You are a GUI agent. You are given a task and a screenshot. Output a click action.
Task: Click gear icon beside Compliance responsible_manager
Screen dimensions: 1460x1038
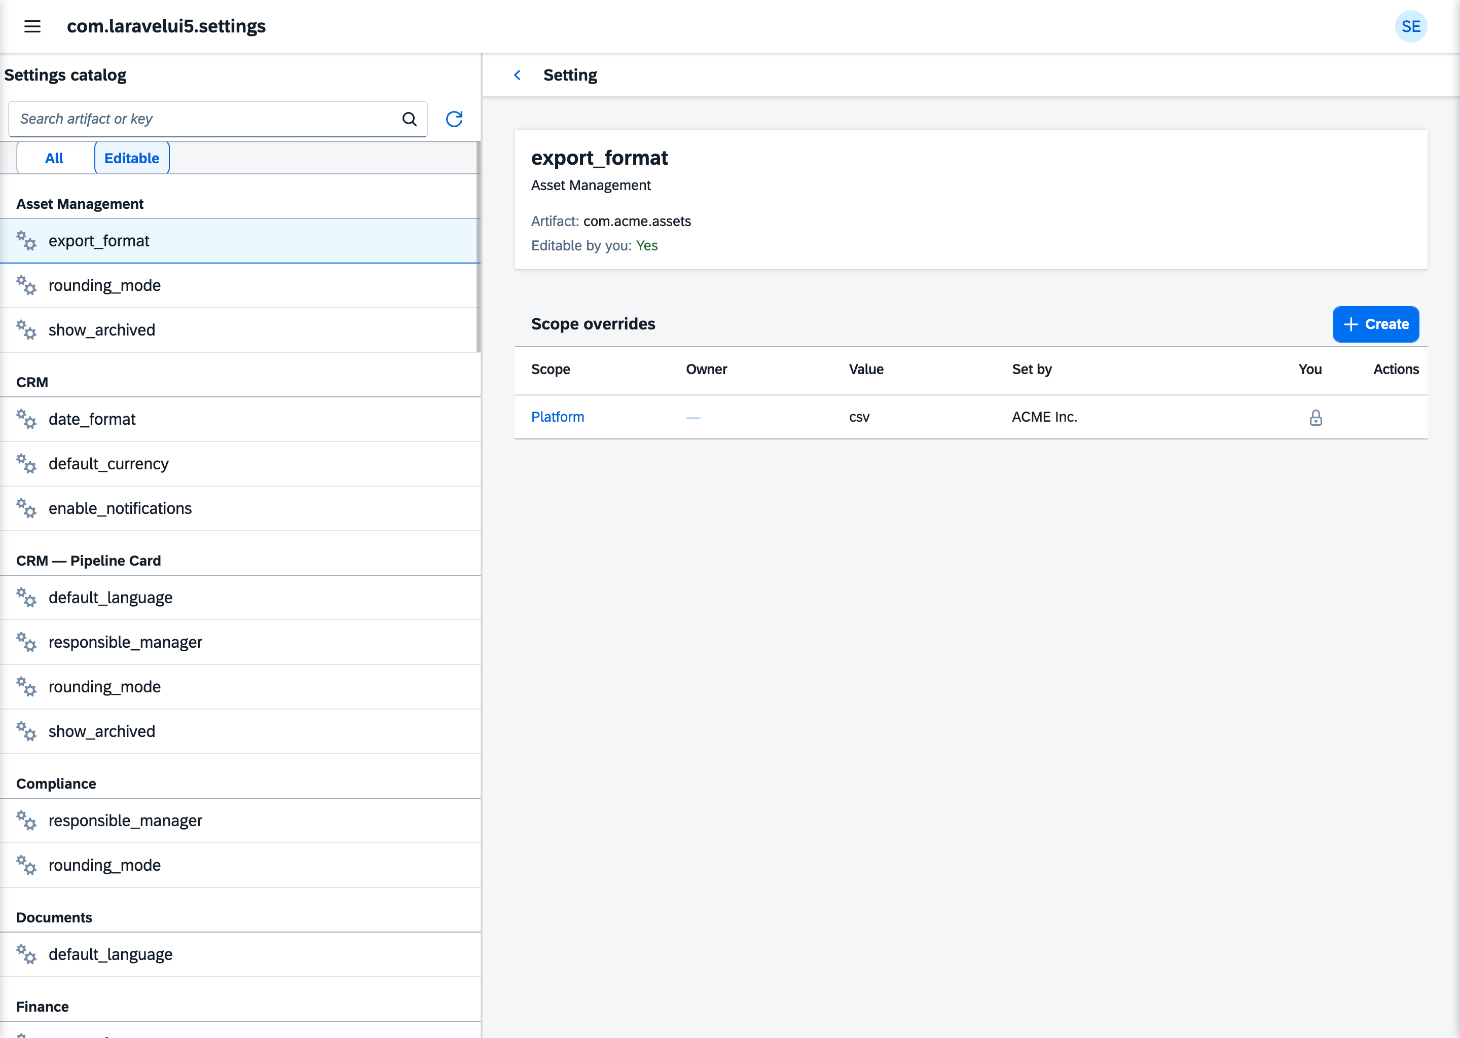point(26,821)
